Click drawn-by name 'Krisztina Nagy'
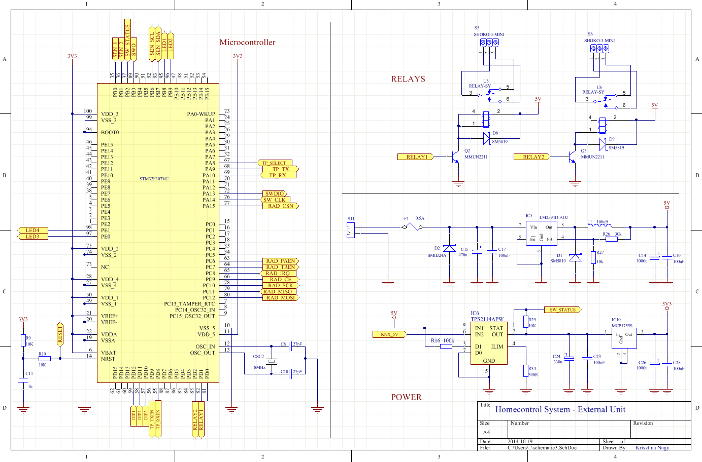This screenshot has height=462, width=702. 652,448
